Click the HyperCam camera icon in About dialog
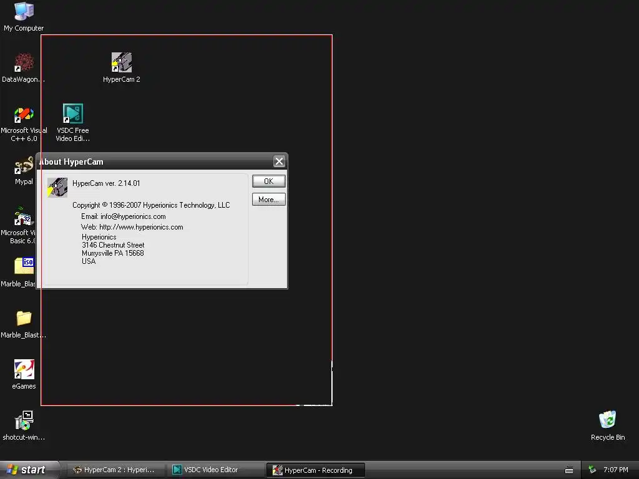Image resolution: width=639 pixels, height=479 pixels. pyautogui.click(x=57, y=187)
